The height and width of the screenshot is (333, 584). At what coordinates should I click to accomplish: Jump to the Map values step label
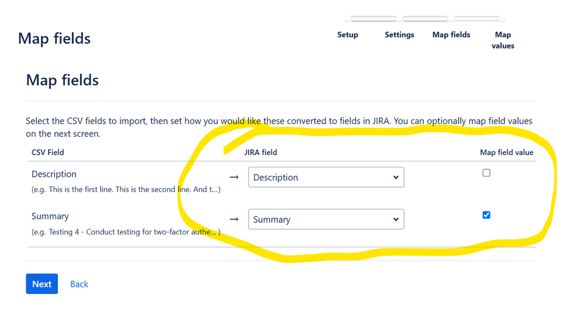pos(503,40)
